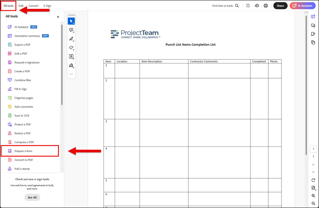Select the freehand draw lasso tool
The height and width of the screenshot is (208, 319).
click(x=71, y=48)
